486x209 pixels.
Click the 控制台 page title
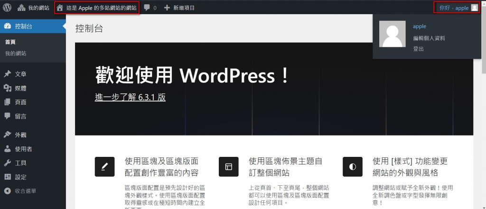click(89, 29)
